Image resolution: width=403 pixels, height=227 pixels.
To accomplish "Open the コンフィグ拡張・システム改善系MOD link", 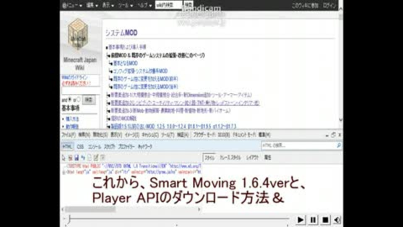I will 140,71.
